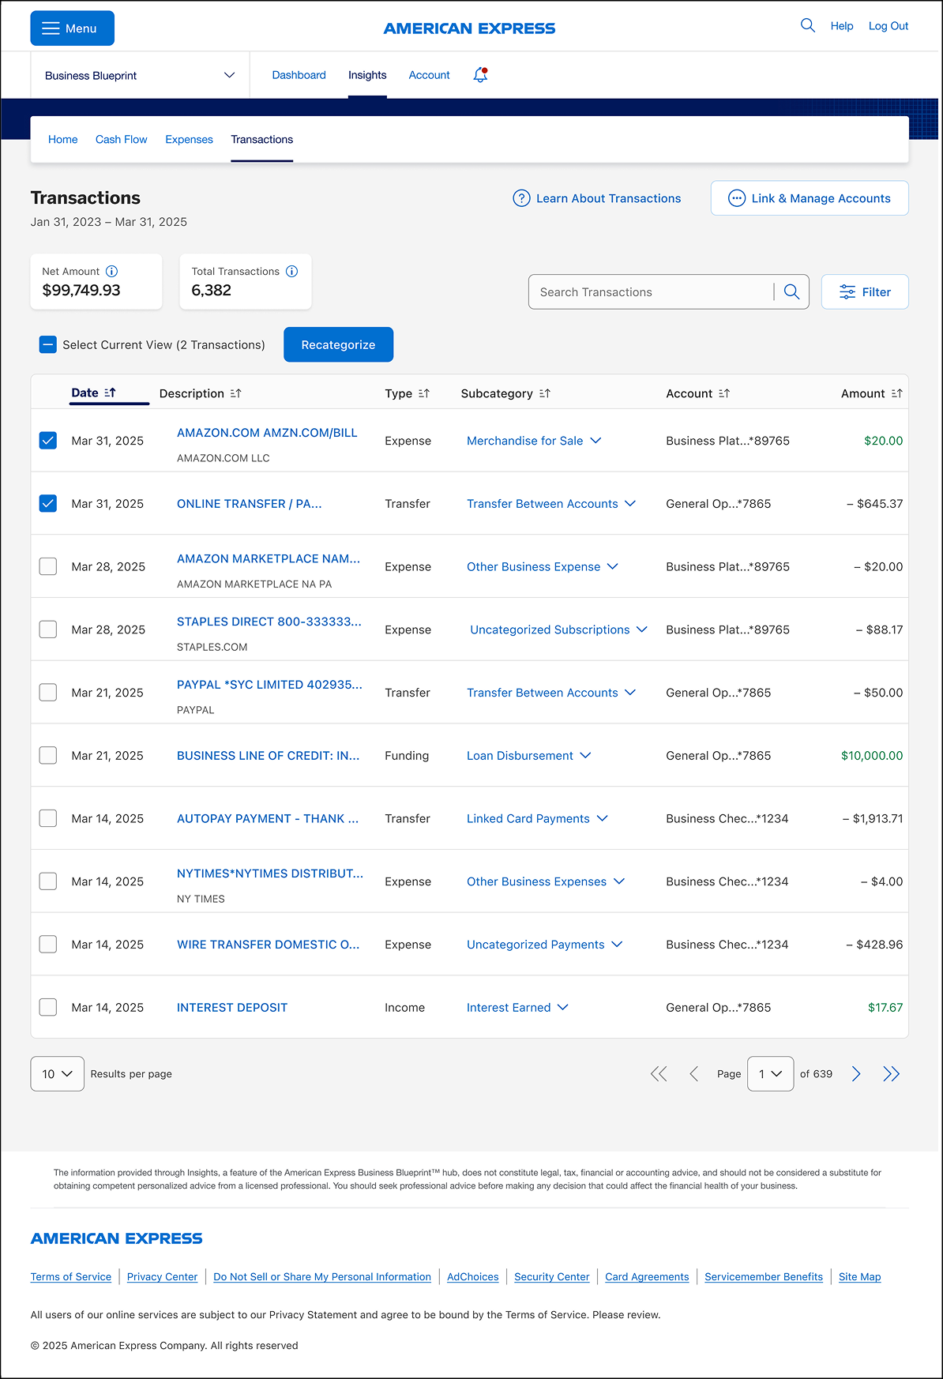The width and height of the screenshot is (943, 1379).
Task: Open the Expenses sub-tab
Action: [x=189, y=139]
